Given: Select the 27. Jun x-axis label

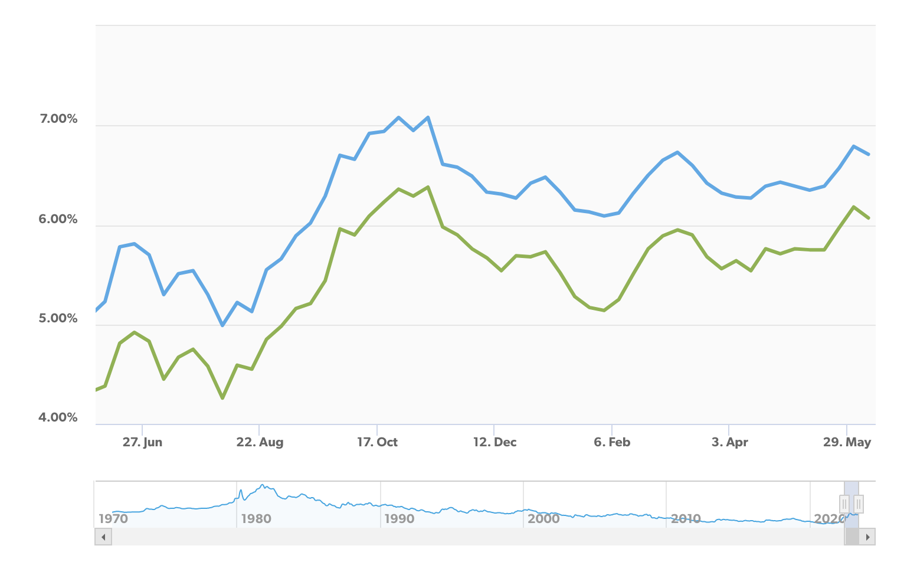Looking at the screenshot, I should click(x=142, y=442).
